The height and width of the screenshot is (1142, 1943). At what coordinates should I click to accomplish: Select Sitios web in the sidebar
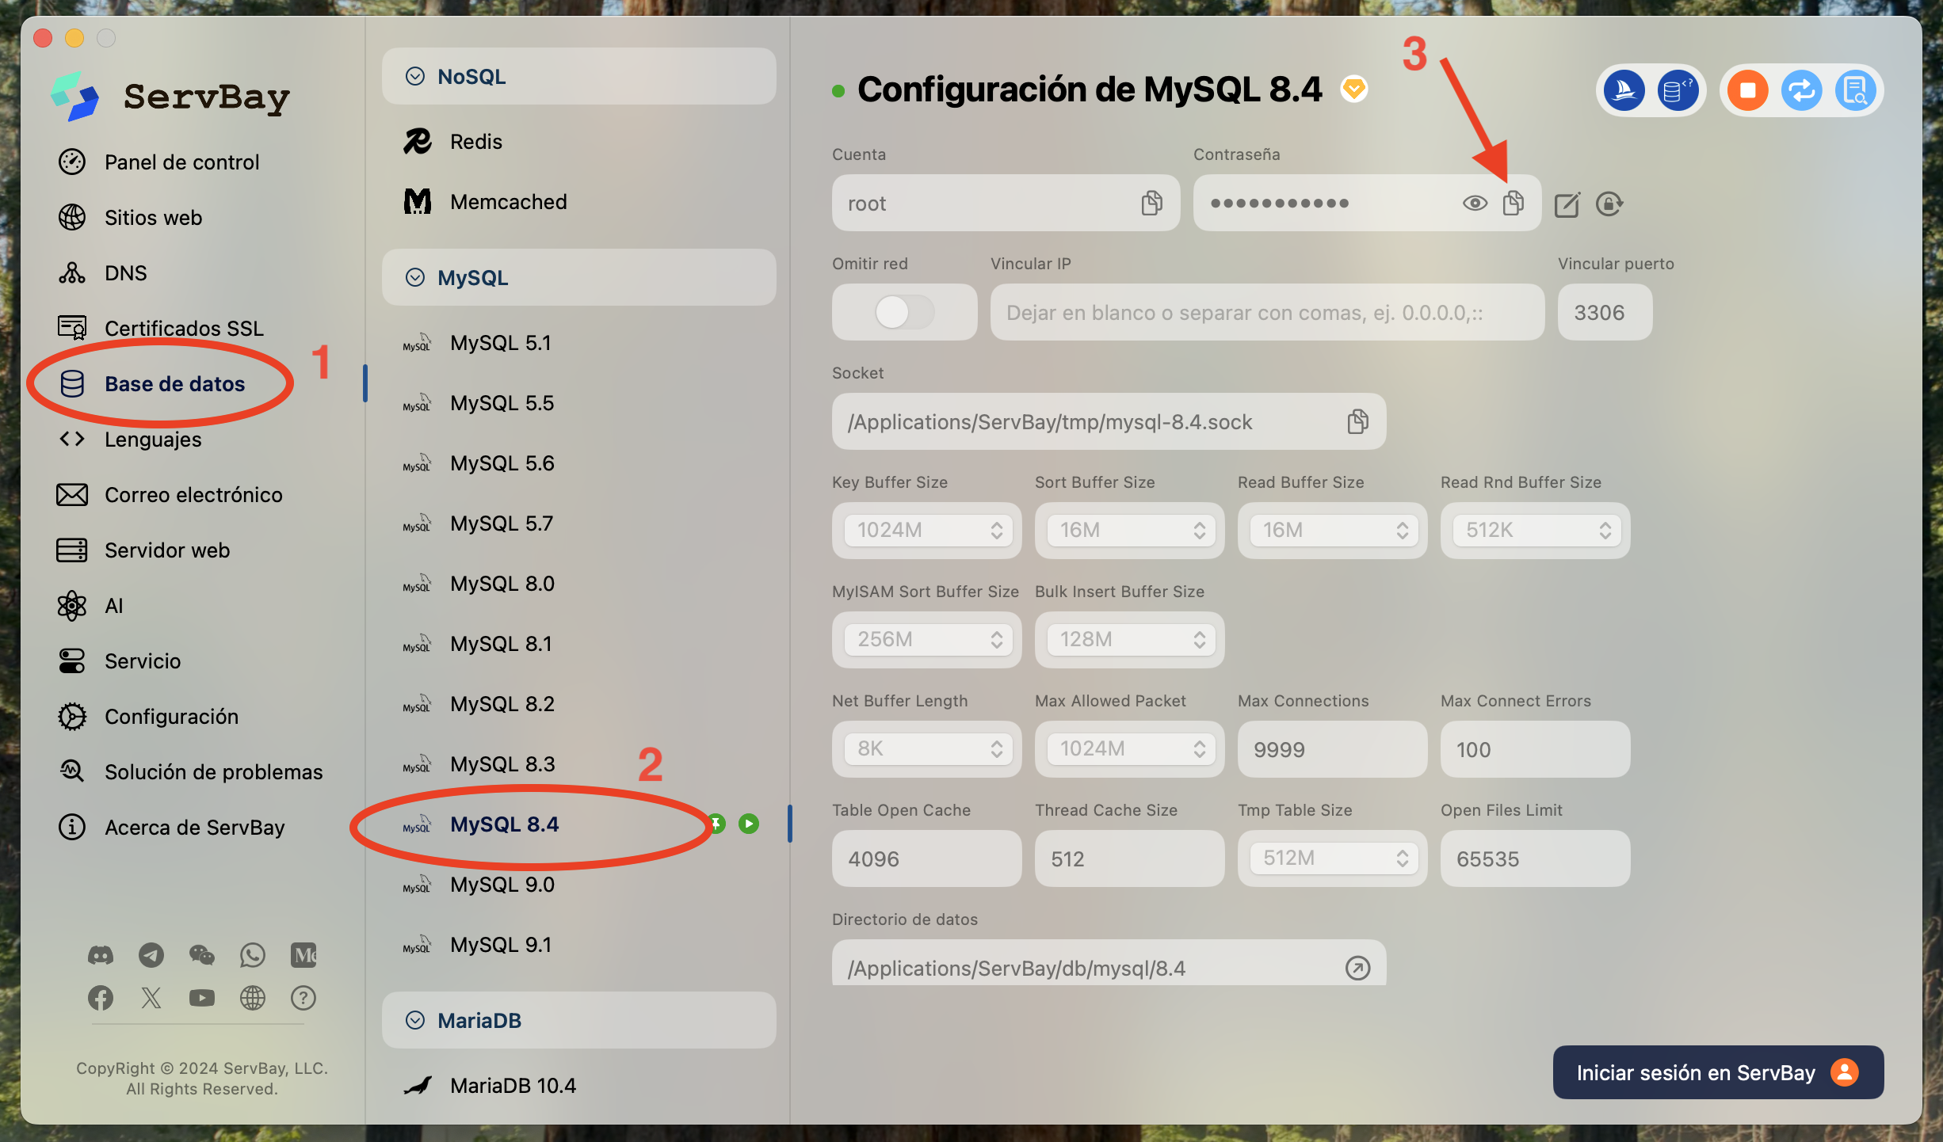point(153,218)
